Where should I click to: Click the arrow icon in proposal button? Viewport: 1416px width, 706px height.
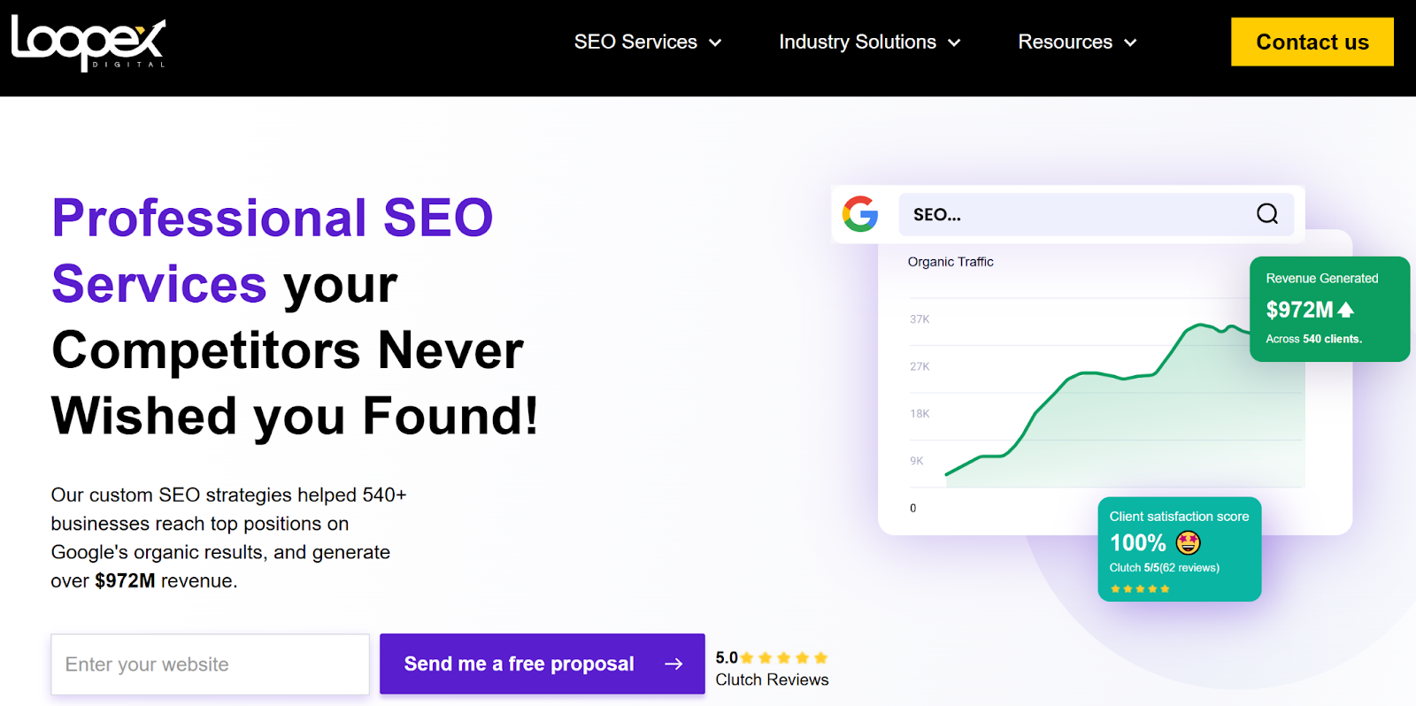point(673,664)
